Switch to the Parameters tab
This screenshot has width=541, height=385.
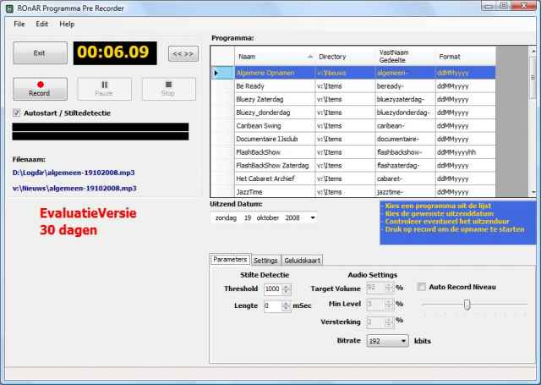coord(230,259)
